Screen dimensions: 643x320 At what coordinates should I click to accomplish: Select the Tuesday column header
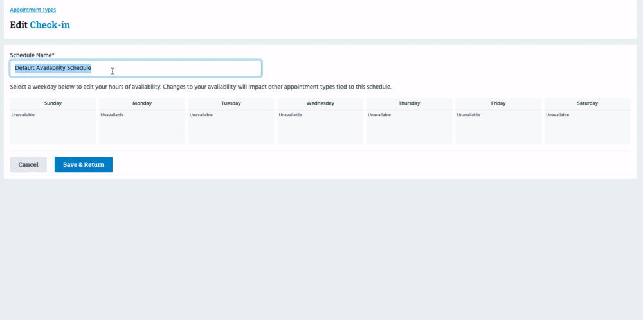pyautogui.click(x=231, y=103)
